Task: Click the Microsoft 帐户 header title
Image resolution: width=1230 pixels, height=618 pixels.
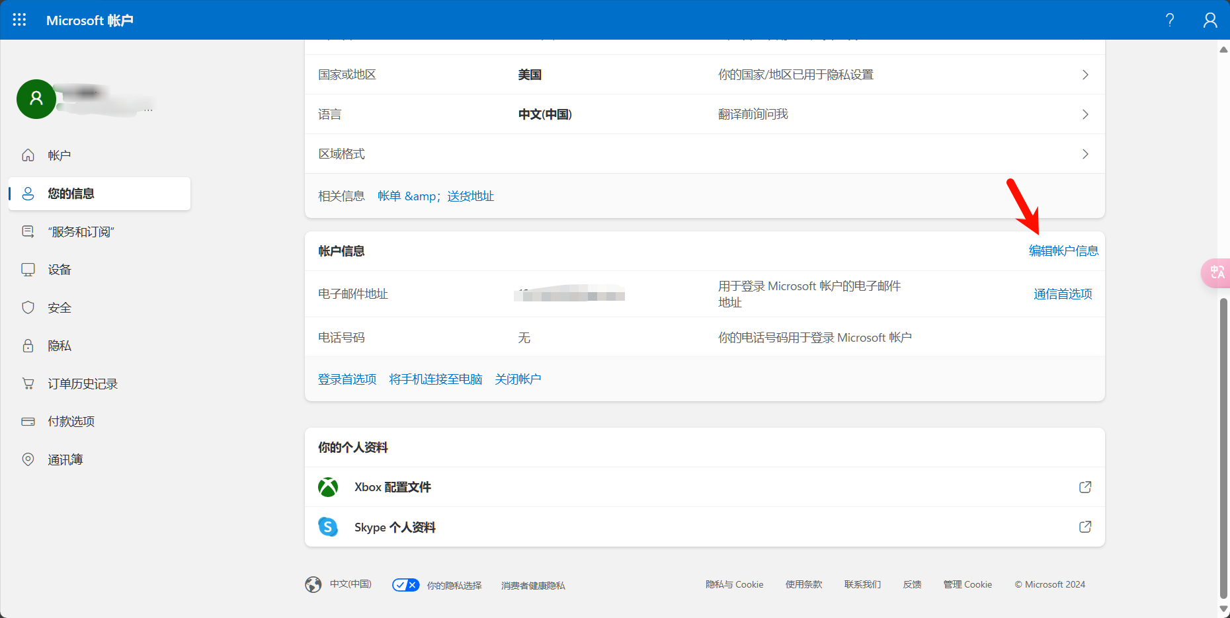Action: 90,20
